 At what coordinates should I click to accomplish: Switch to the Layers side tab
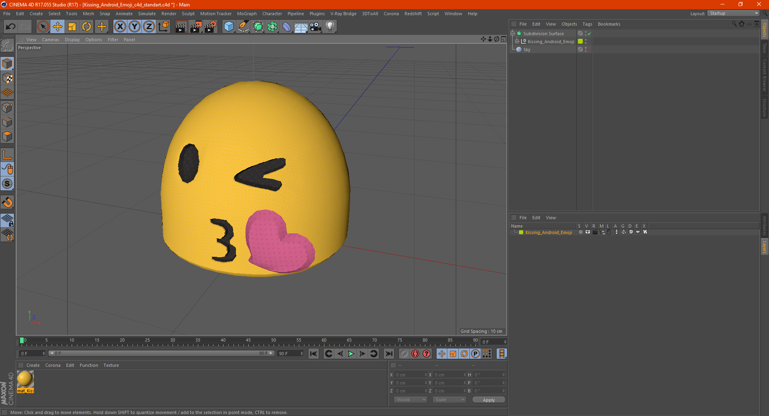[x=765, y=247]
